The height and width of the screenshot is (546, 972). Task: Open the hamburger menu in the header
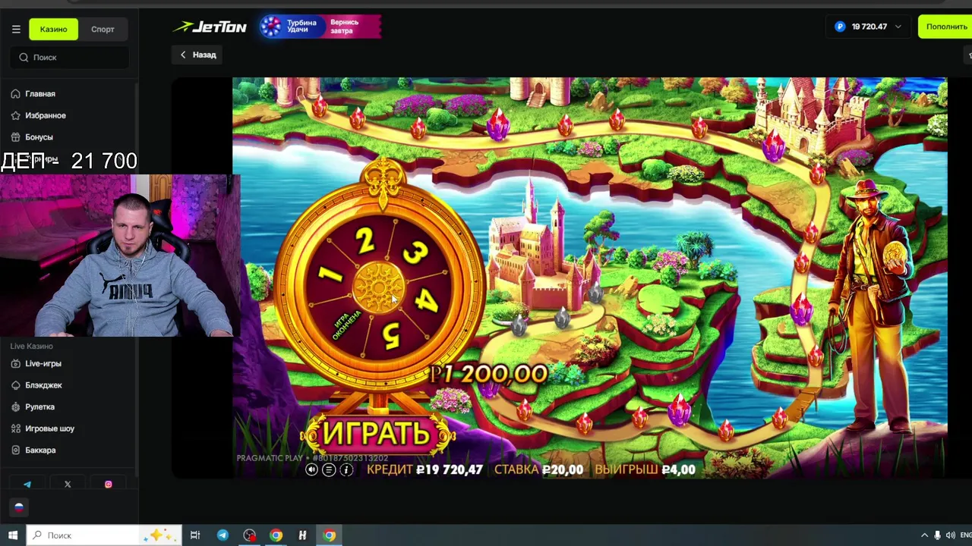[x=16, y=30]
